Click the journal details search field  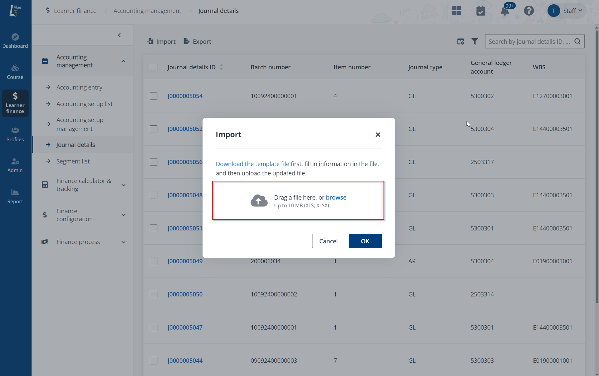click(529, 41)
